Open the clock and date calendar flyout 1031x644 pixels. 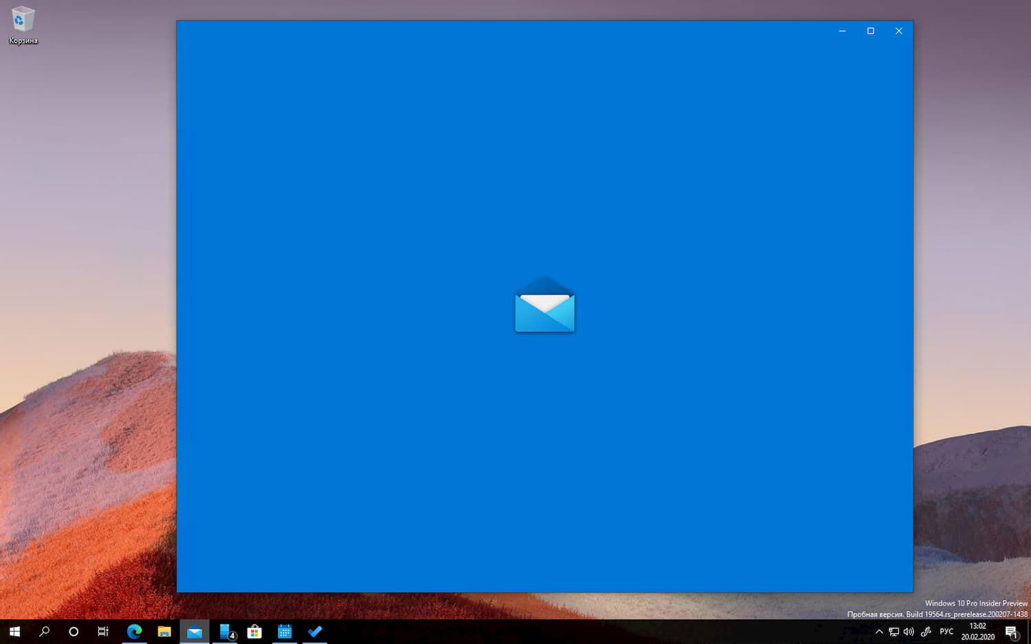click(977, 631)
